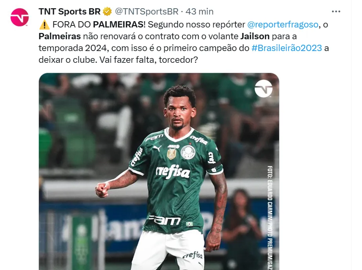
Task: Click the TNT logo watermark on photo
Action: pos(263,89)
